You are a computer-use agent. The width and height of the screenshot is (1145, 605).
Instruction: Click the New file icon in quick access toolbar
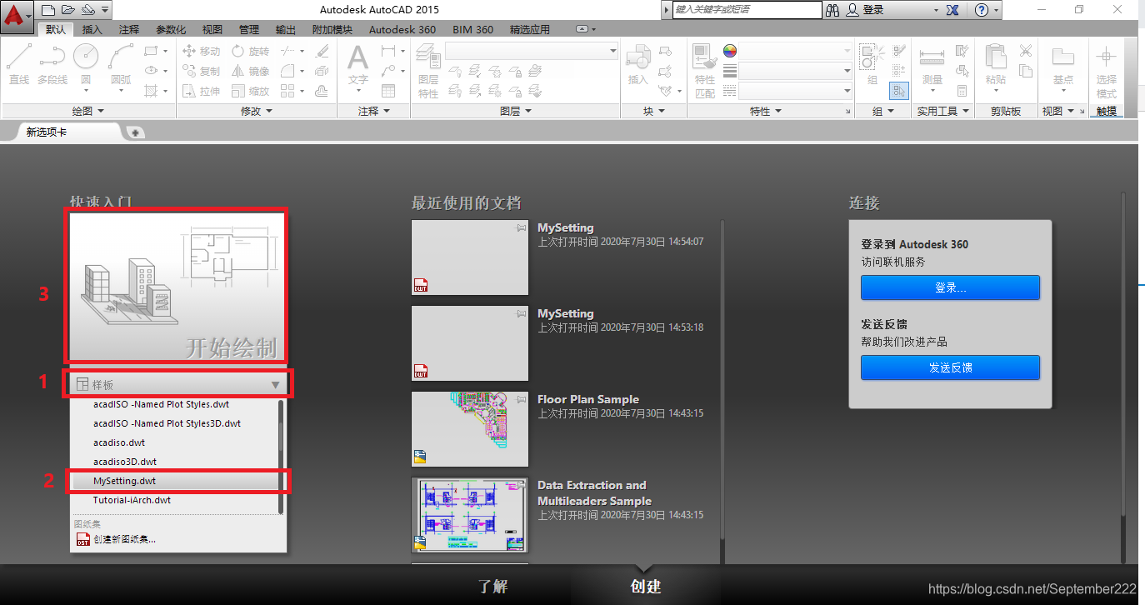pyautogui.click(x=48, y=10)
